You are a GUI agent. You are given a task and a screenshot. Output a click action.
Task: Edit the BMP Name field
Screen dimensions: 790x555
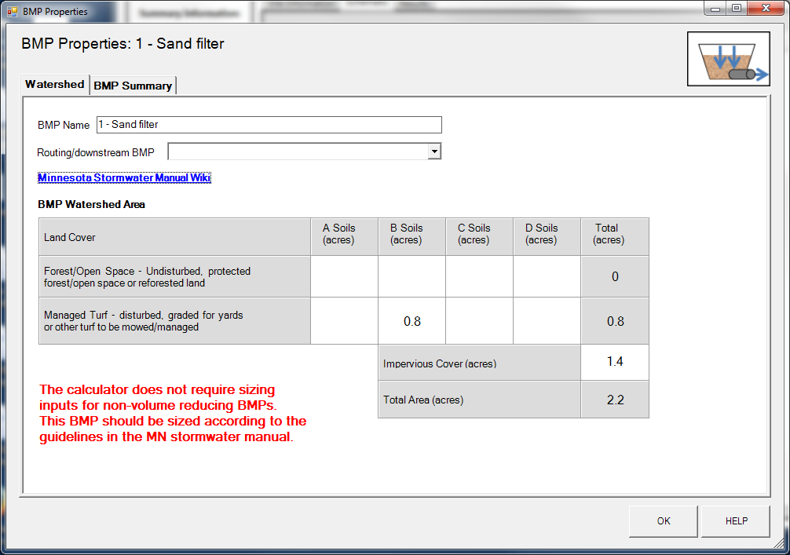tap(269, 124)
